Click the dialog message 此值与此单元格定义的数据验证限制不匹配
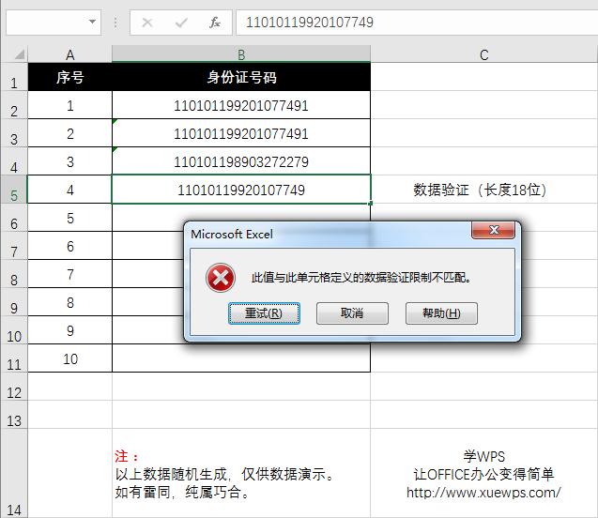Screen dimensions: 598x518 click(x=361, y=278)
